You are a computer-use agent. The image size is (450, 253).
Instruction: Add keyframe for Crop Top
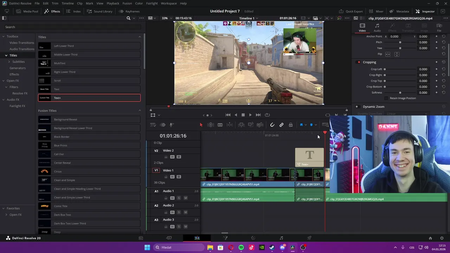[437, 81]
